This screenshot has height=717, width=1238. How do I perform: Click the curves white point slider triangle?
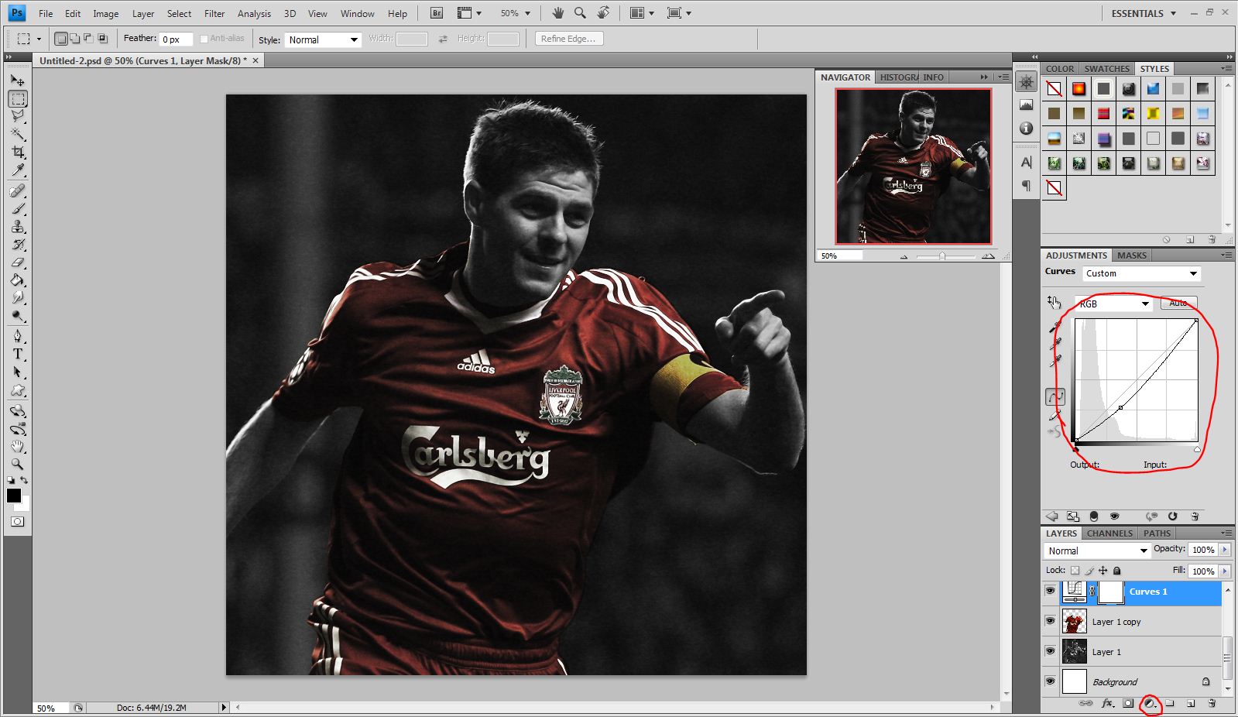click(1197, 449)
